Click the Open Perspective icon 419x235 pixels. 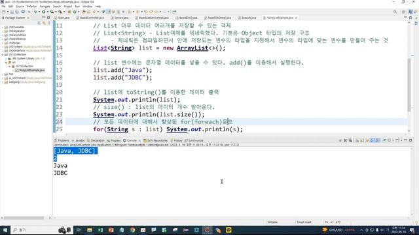pos(403,12)
